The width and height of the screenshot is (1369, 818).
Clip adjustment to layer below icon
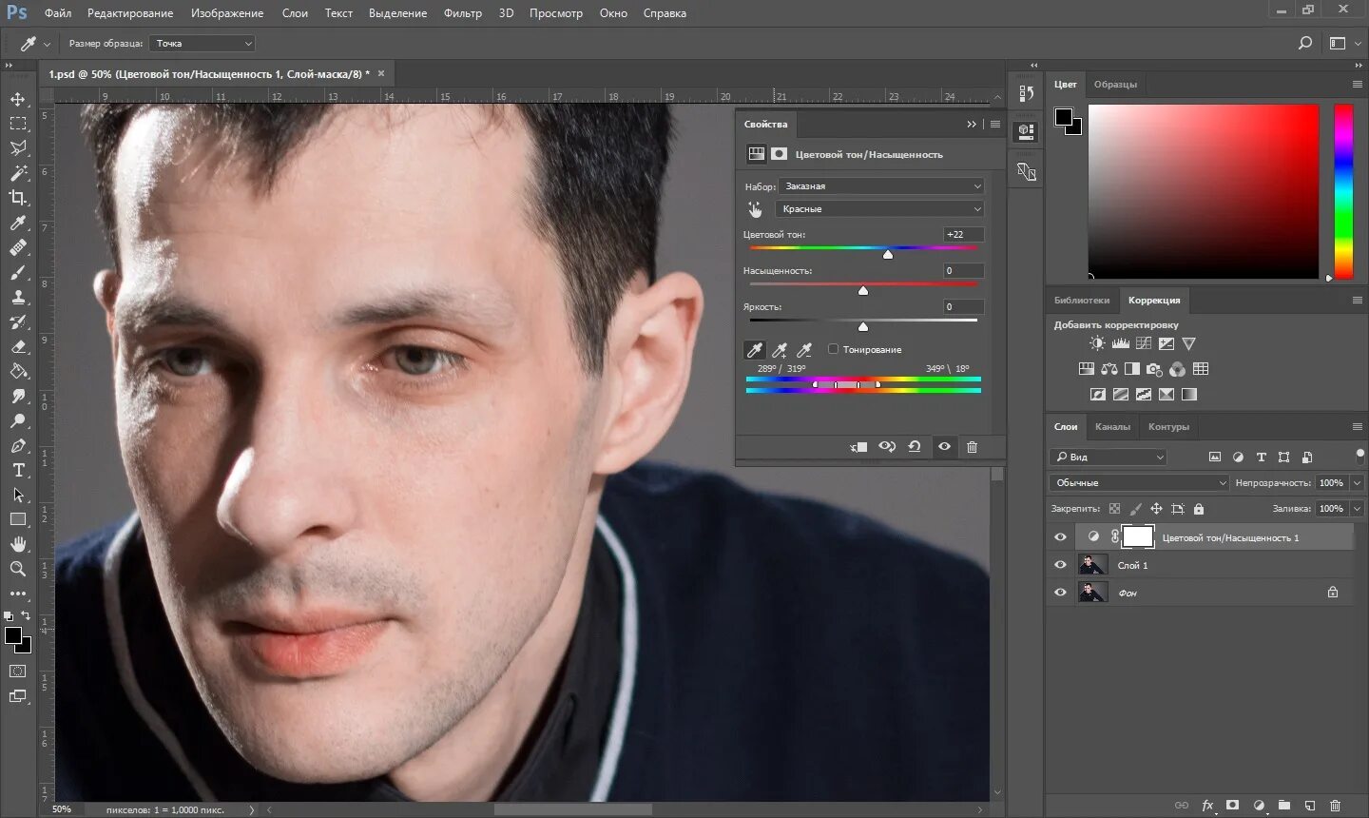coord(858,446)
